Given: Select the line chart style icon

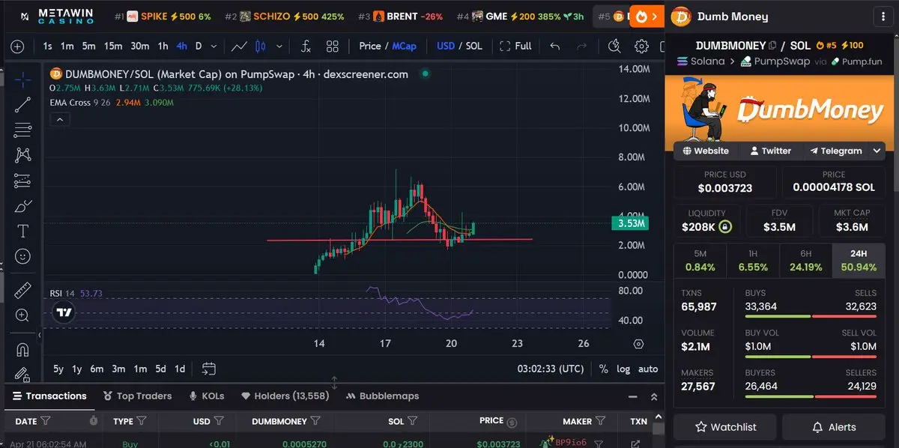Looking at the screenshot, I should point(239,46).
